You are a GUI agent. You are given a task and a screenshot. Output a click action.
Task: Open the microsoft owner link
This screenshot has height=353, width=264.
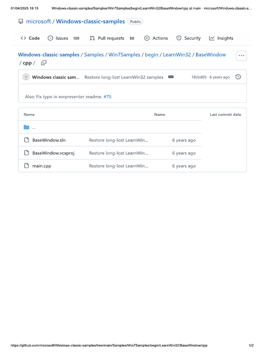[x=38, y=21]
